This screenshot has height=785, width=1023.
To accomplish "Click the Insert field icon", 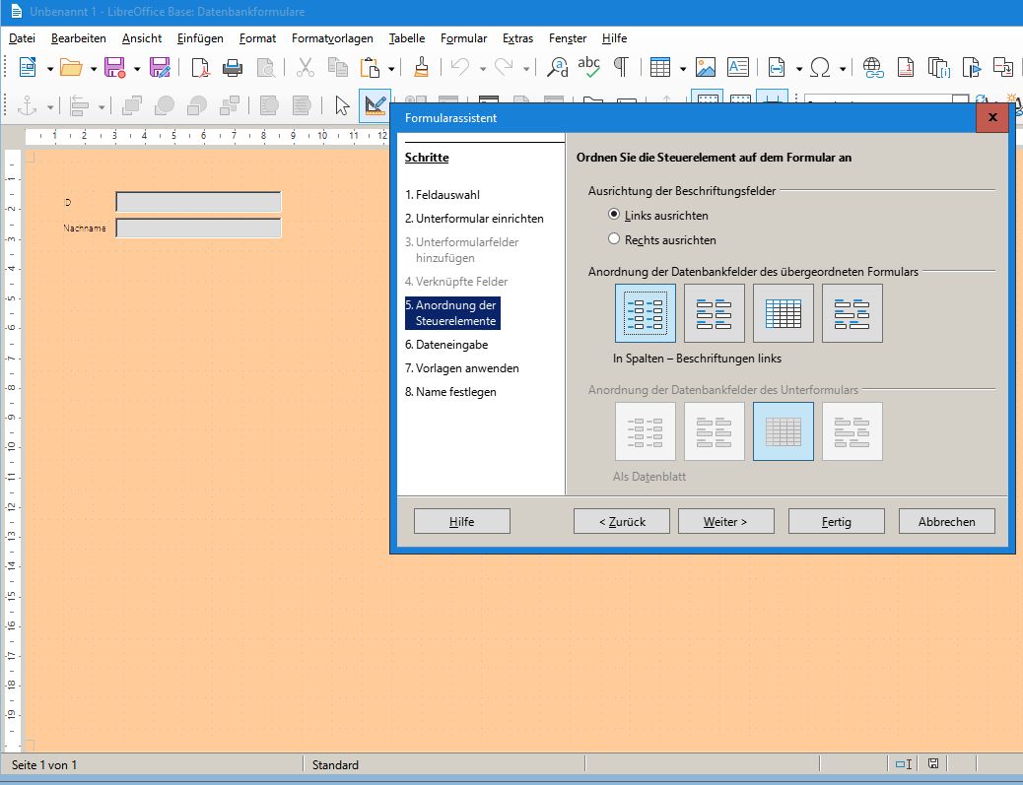I will [777, 67].
